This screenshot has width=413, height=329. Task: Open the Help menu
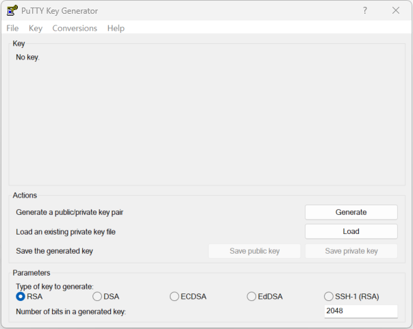click(116, 28)
